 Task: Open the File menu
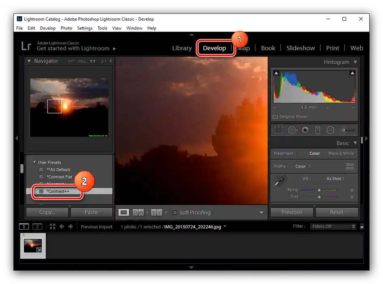(19, 28)
